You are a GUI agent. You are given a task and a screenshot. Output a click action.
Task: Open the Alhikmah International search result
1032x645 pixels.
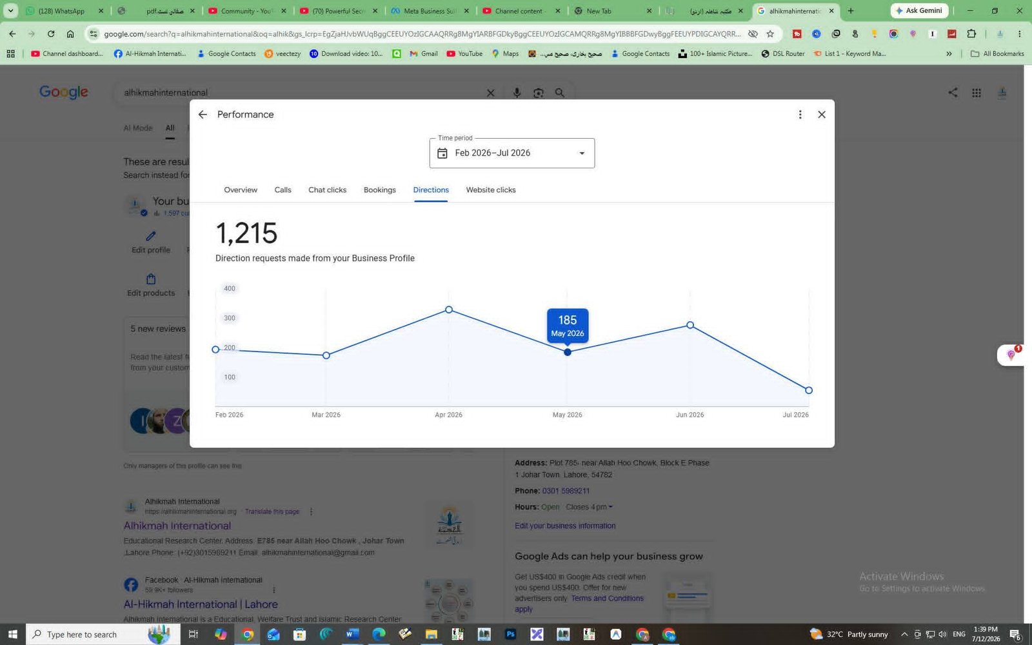coord(177,526)
